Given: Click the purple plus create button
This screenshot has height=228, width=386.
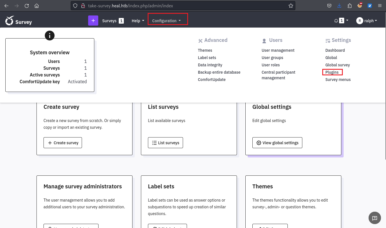Looking at the screenshot, I should click(93, 21).
